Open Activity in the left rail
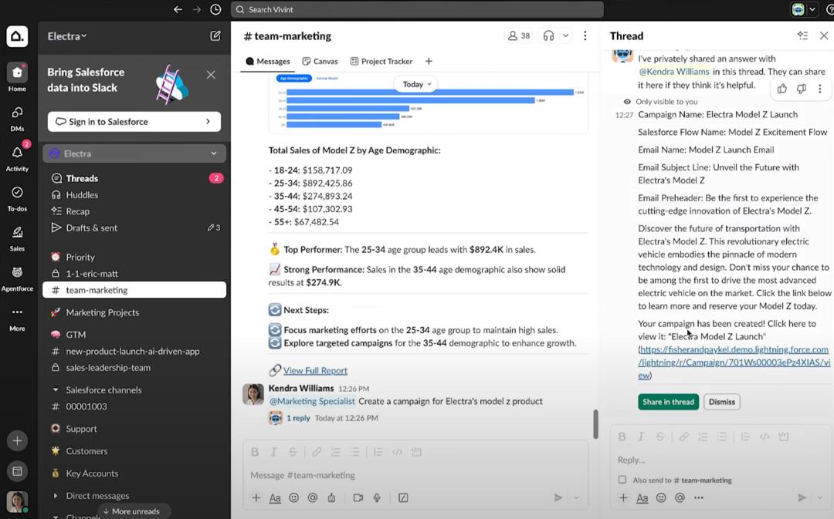This screenshot has width=834, height=519. tap(17, 157)
